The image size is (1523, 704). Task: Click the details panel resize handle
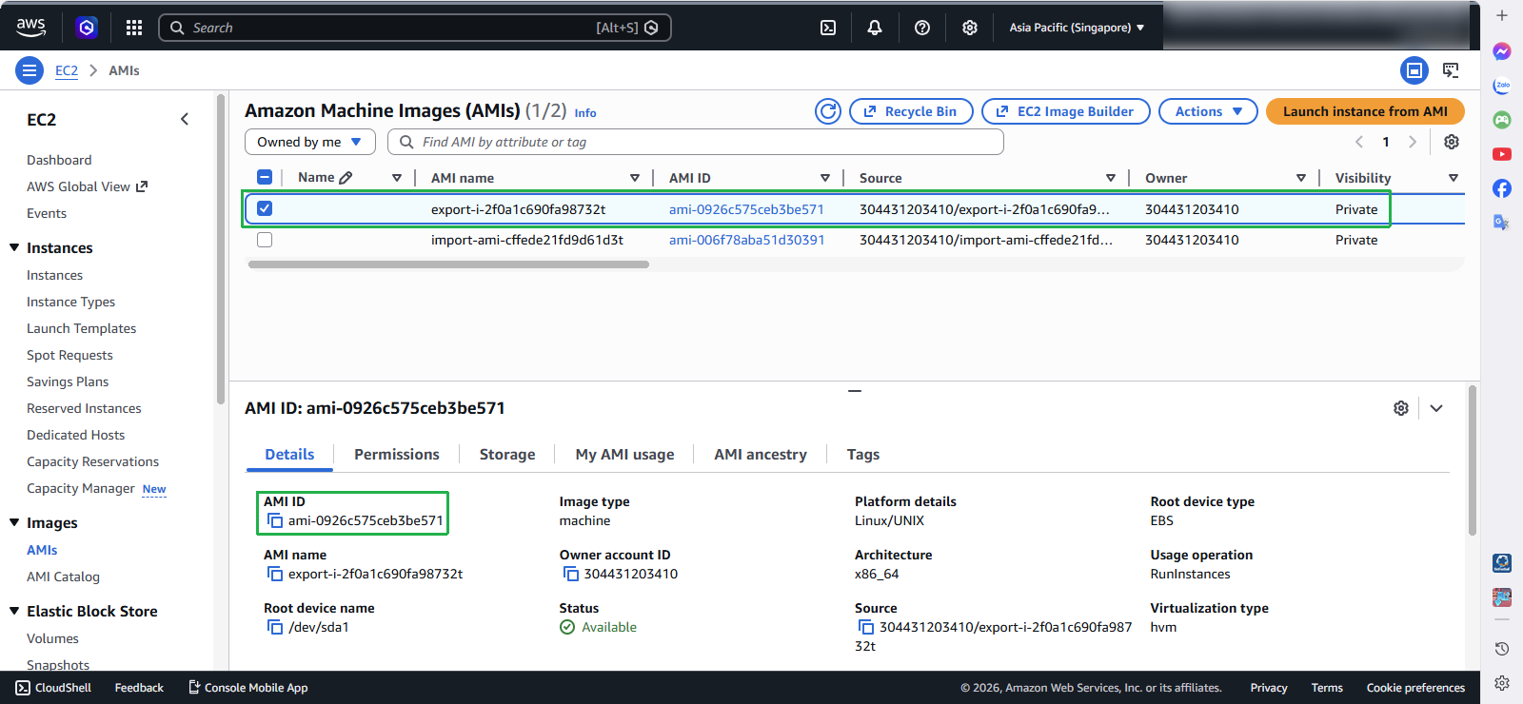pos(855,390)
